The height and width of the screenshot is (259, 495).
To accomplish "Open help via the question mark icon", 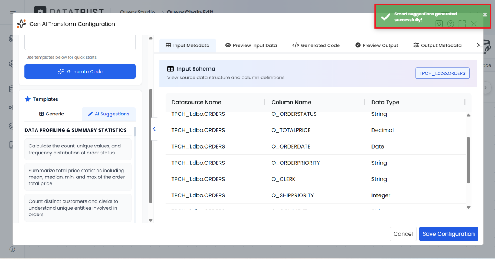I will point(450,24).
